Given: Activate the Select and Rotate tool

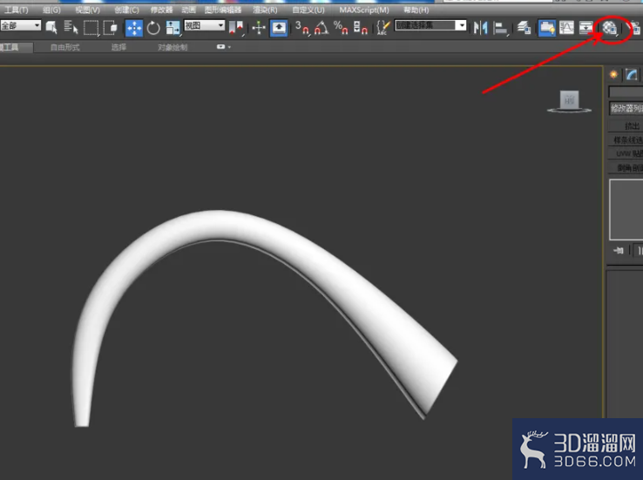Looking at the screenshot, I should point(153,28).
